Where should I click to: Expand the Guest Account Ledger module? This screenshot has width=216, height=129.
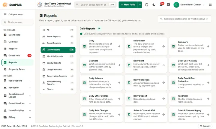tap(30, 96)
